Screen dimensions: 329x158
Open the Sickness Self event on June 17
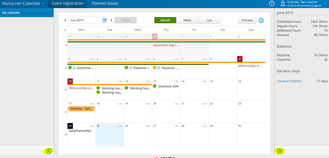(x=81, y=109)
